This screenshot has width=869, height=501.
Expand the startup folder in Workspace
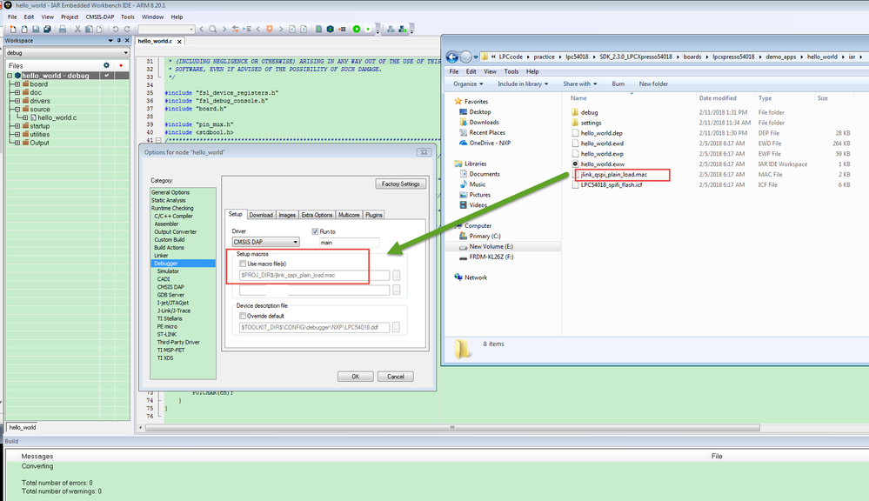tap(17, 126)
